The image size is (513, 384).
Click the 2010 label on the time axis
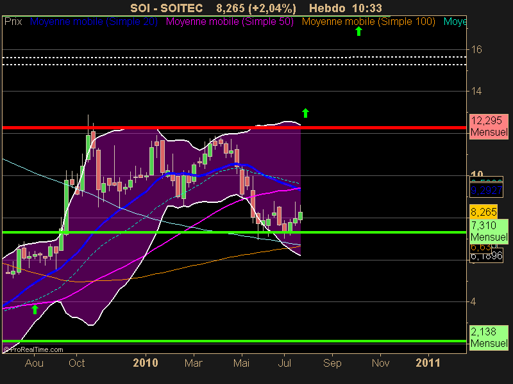(x=146, y=363)
